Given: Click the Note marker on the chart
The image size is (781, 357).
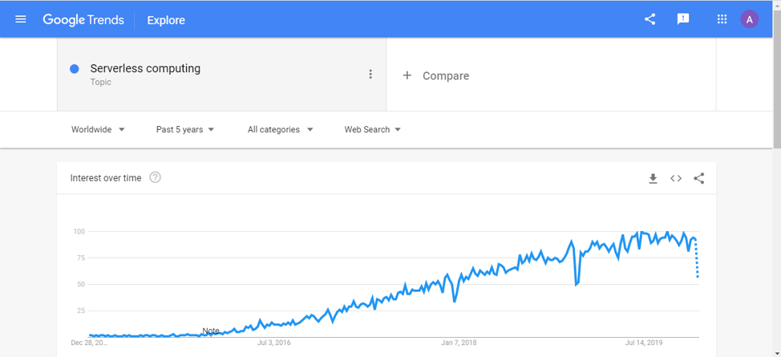Looking at the screenshot, I should [x=211, y=331].
